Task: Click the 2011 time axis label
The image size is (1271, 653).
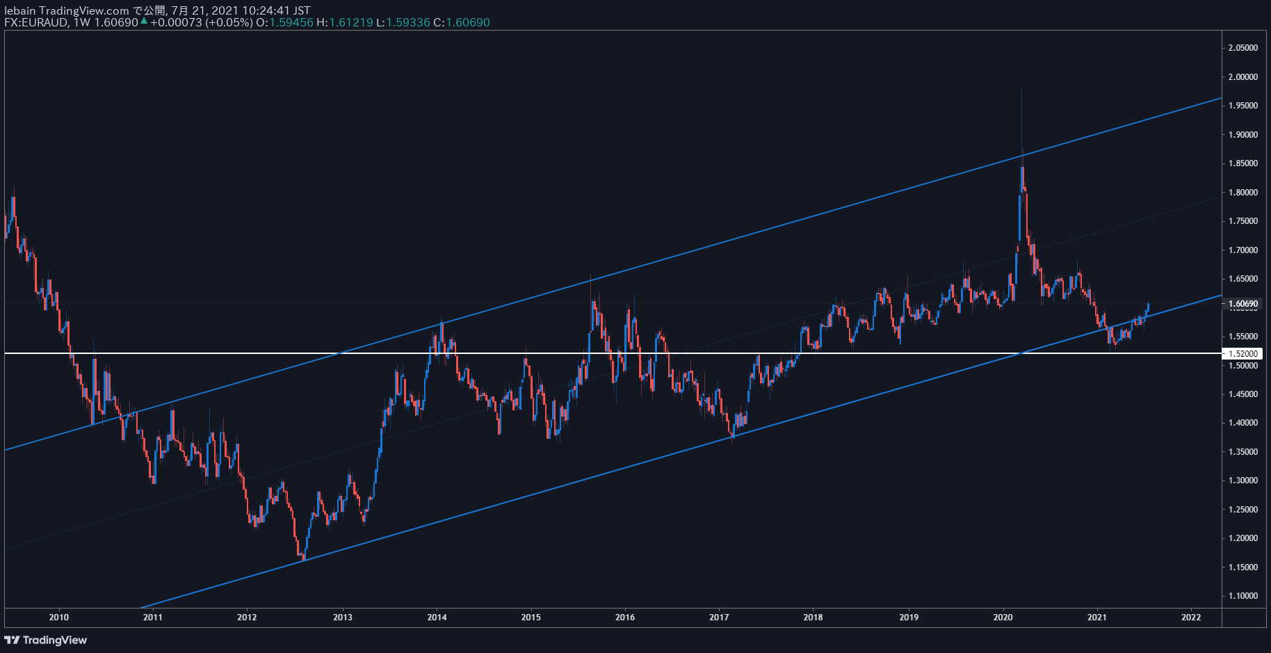Action: (153, 618)
